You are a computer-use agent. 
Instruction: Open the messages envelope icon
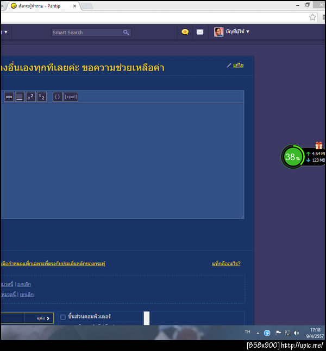coord(200,32)
